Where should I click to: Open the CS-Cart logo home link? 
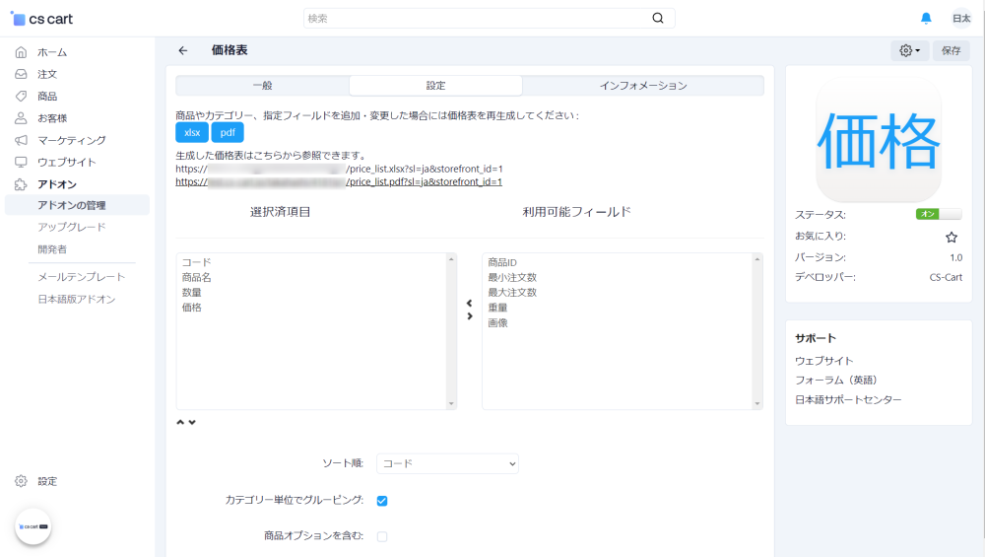point(42,19)
